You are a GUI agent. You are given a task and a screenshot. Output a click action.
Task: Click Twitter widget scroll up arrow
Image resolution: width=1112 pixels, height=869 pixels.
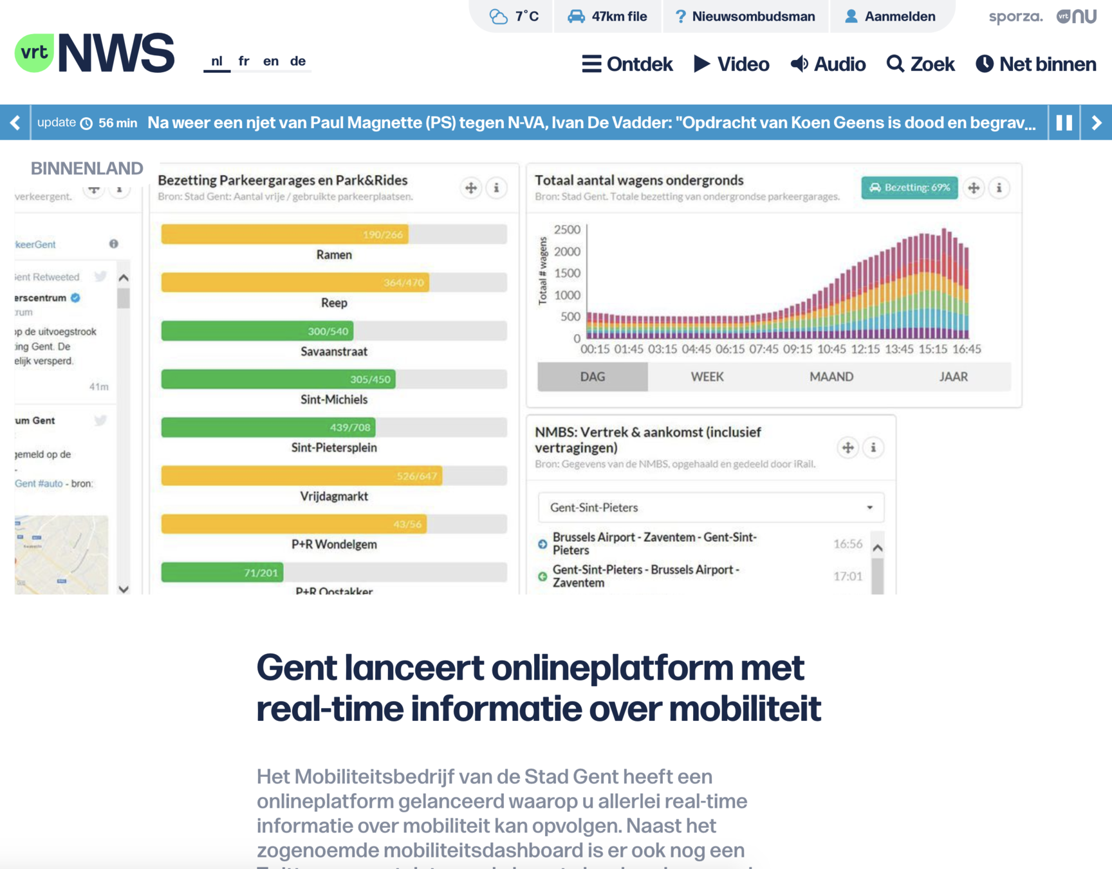click(x=124, y=278)
